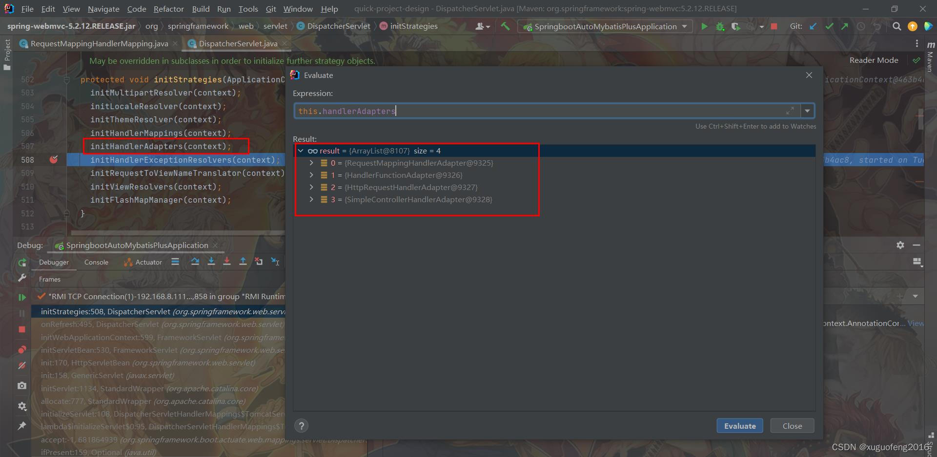
Task: Expand element 2 HttpRequestHandlerAdapter
Action: 311,188
